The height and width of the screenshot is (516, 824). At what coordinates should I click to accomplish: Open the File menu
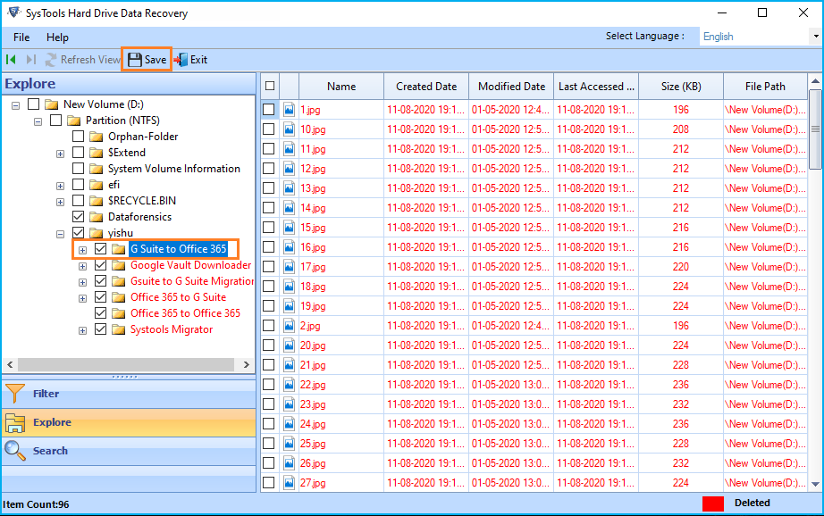pyautogui.click(x=21, y=37)
